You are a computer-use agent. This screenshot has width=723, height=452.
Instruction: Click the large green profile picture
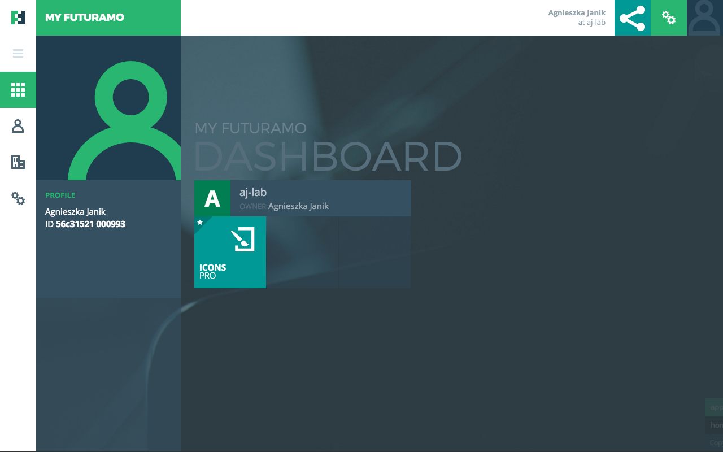coord(108,108)
